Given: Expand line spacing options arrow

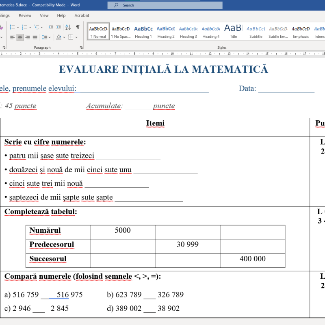Looking at the screenshot, I should point(50,37).
